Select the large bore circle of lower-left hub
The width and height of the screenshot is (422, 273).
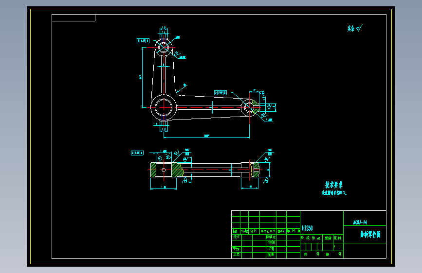click(x=164, y=107)
